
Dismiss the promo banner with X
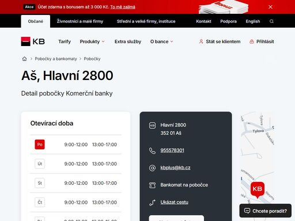click(270, 7)
